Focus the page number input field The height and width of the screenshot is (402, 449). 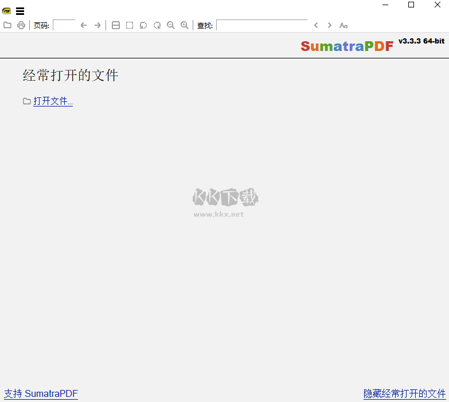click(64, 25)
